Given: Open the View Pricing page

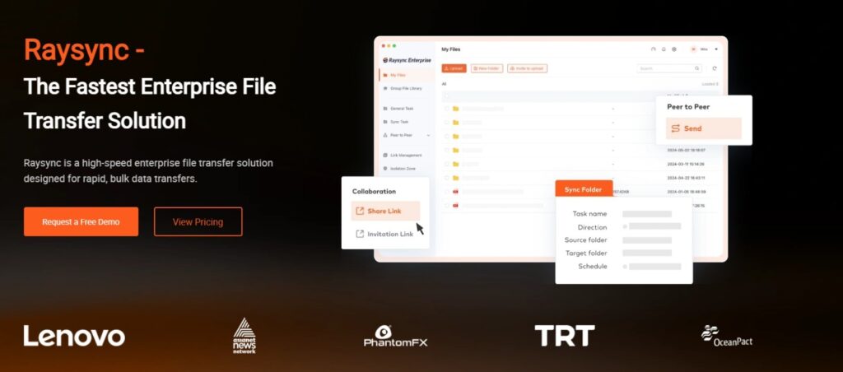Looking at the screenshot, I should click(198, 221).
